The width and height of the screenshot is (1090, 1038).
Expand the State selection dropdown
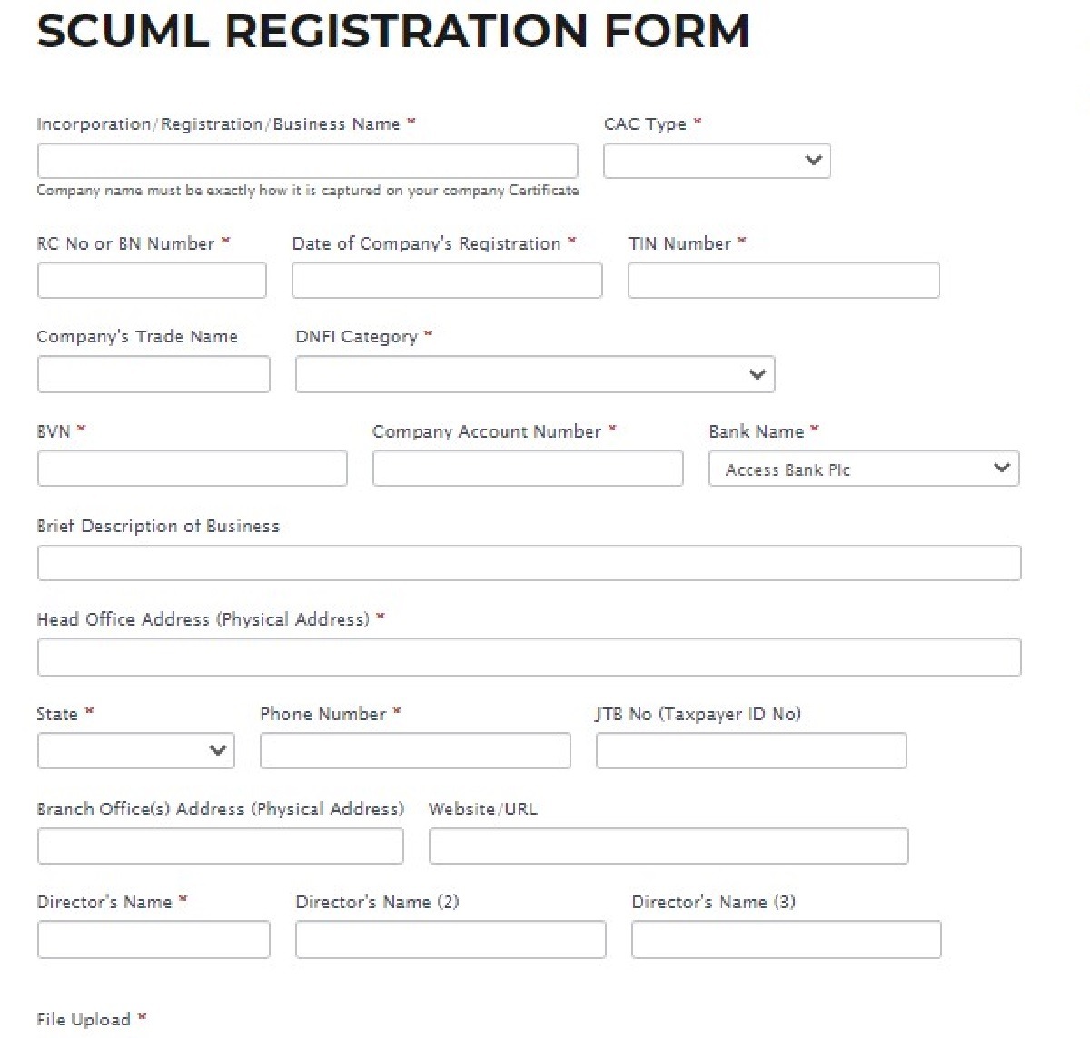[x=134, y=750]
